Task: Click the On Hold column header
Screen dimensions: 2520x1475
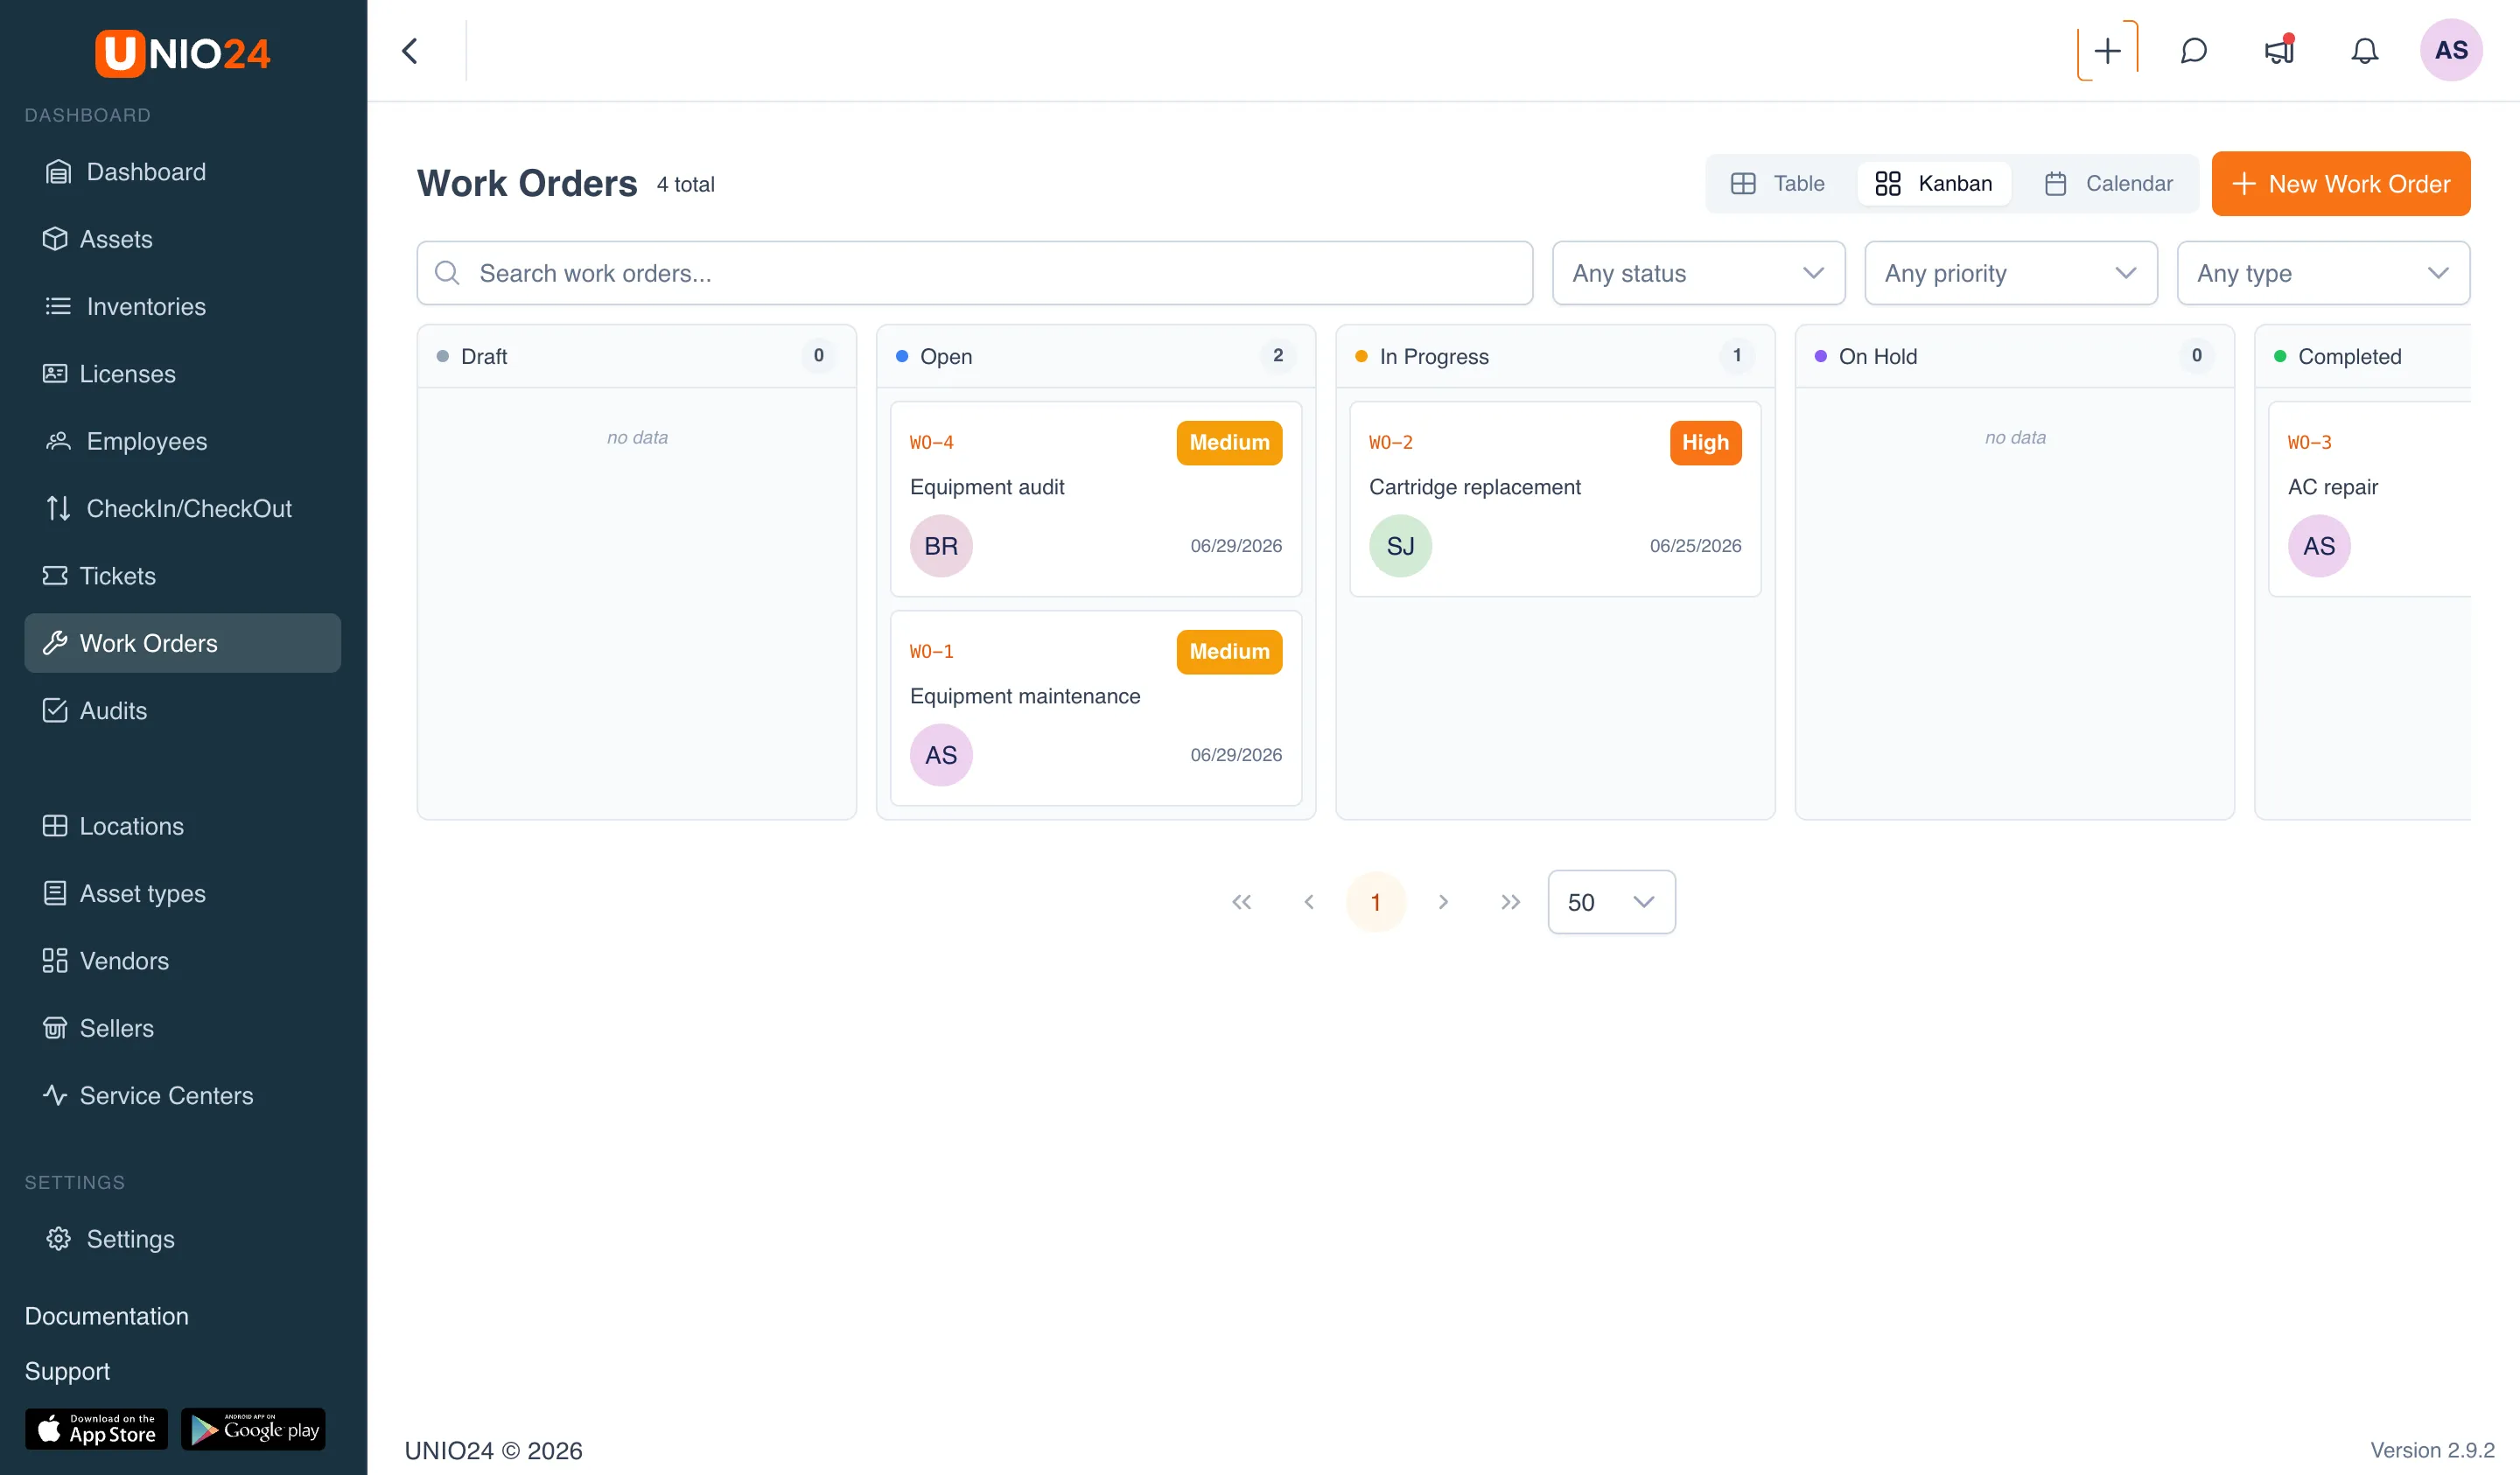Action: click(x=2014, y=356)
